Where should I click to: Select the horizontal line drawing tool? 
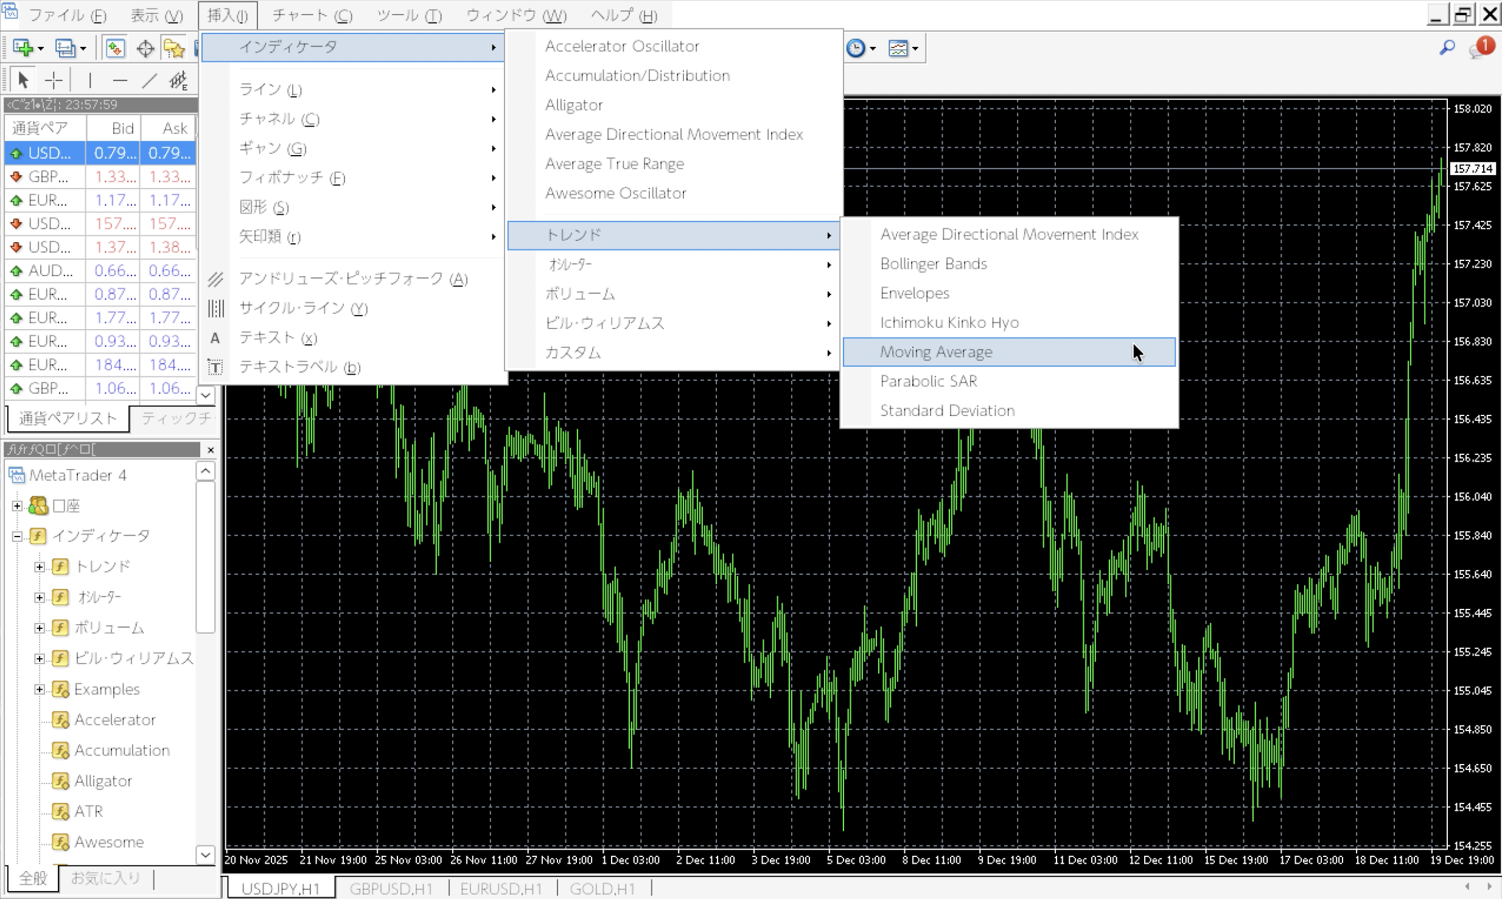coord(120,80)
